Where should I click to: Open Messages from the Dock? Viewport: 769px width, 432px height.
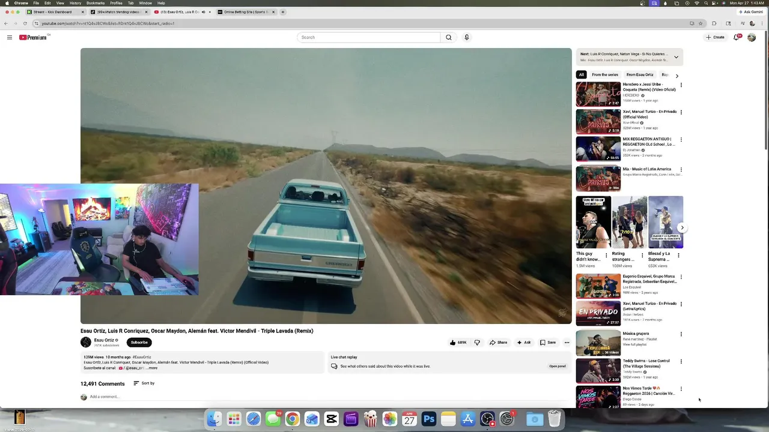(x=273, y=419)
